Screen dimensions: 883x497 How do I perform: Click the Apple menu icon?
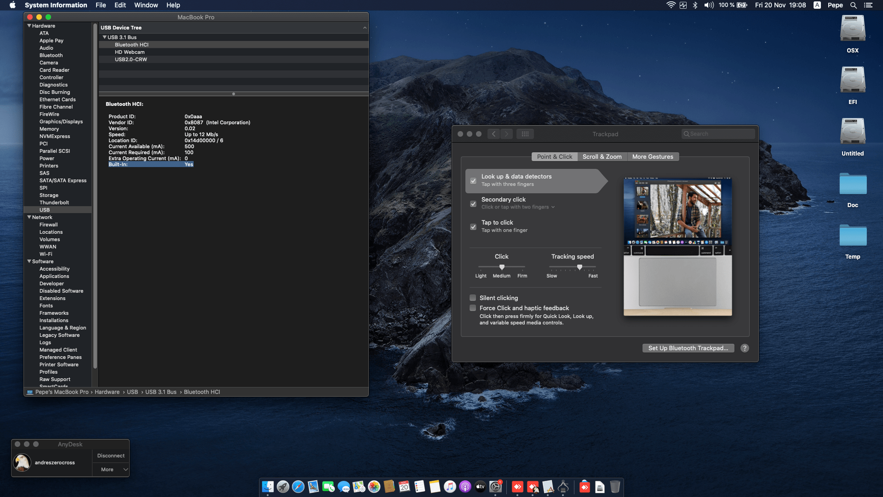pos(12,5)
